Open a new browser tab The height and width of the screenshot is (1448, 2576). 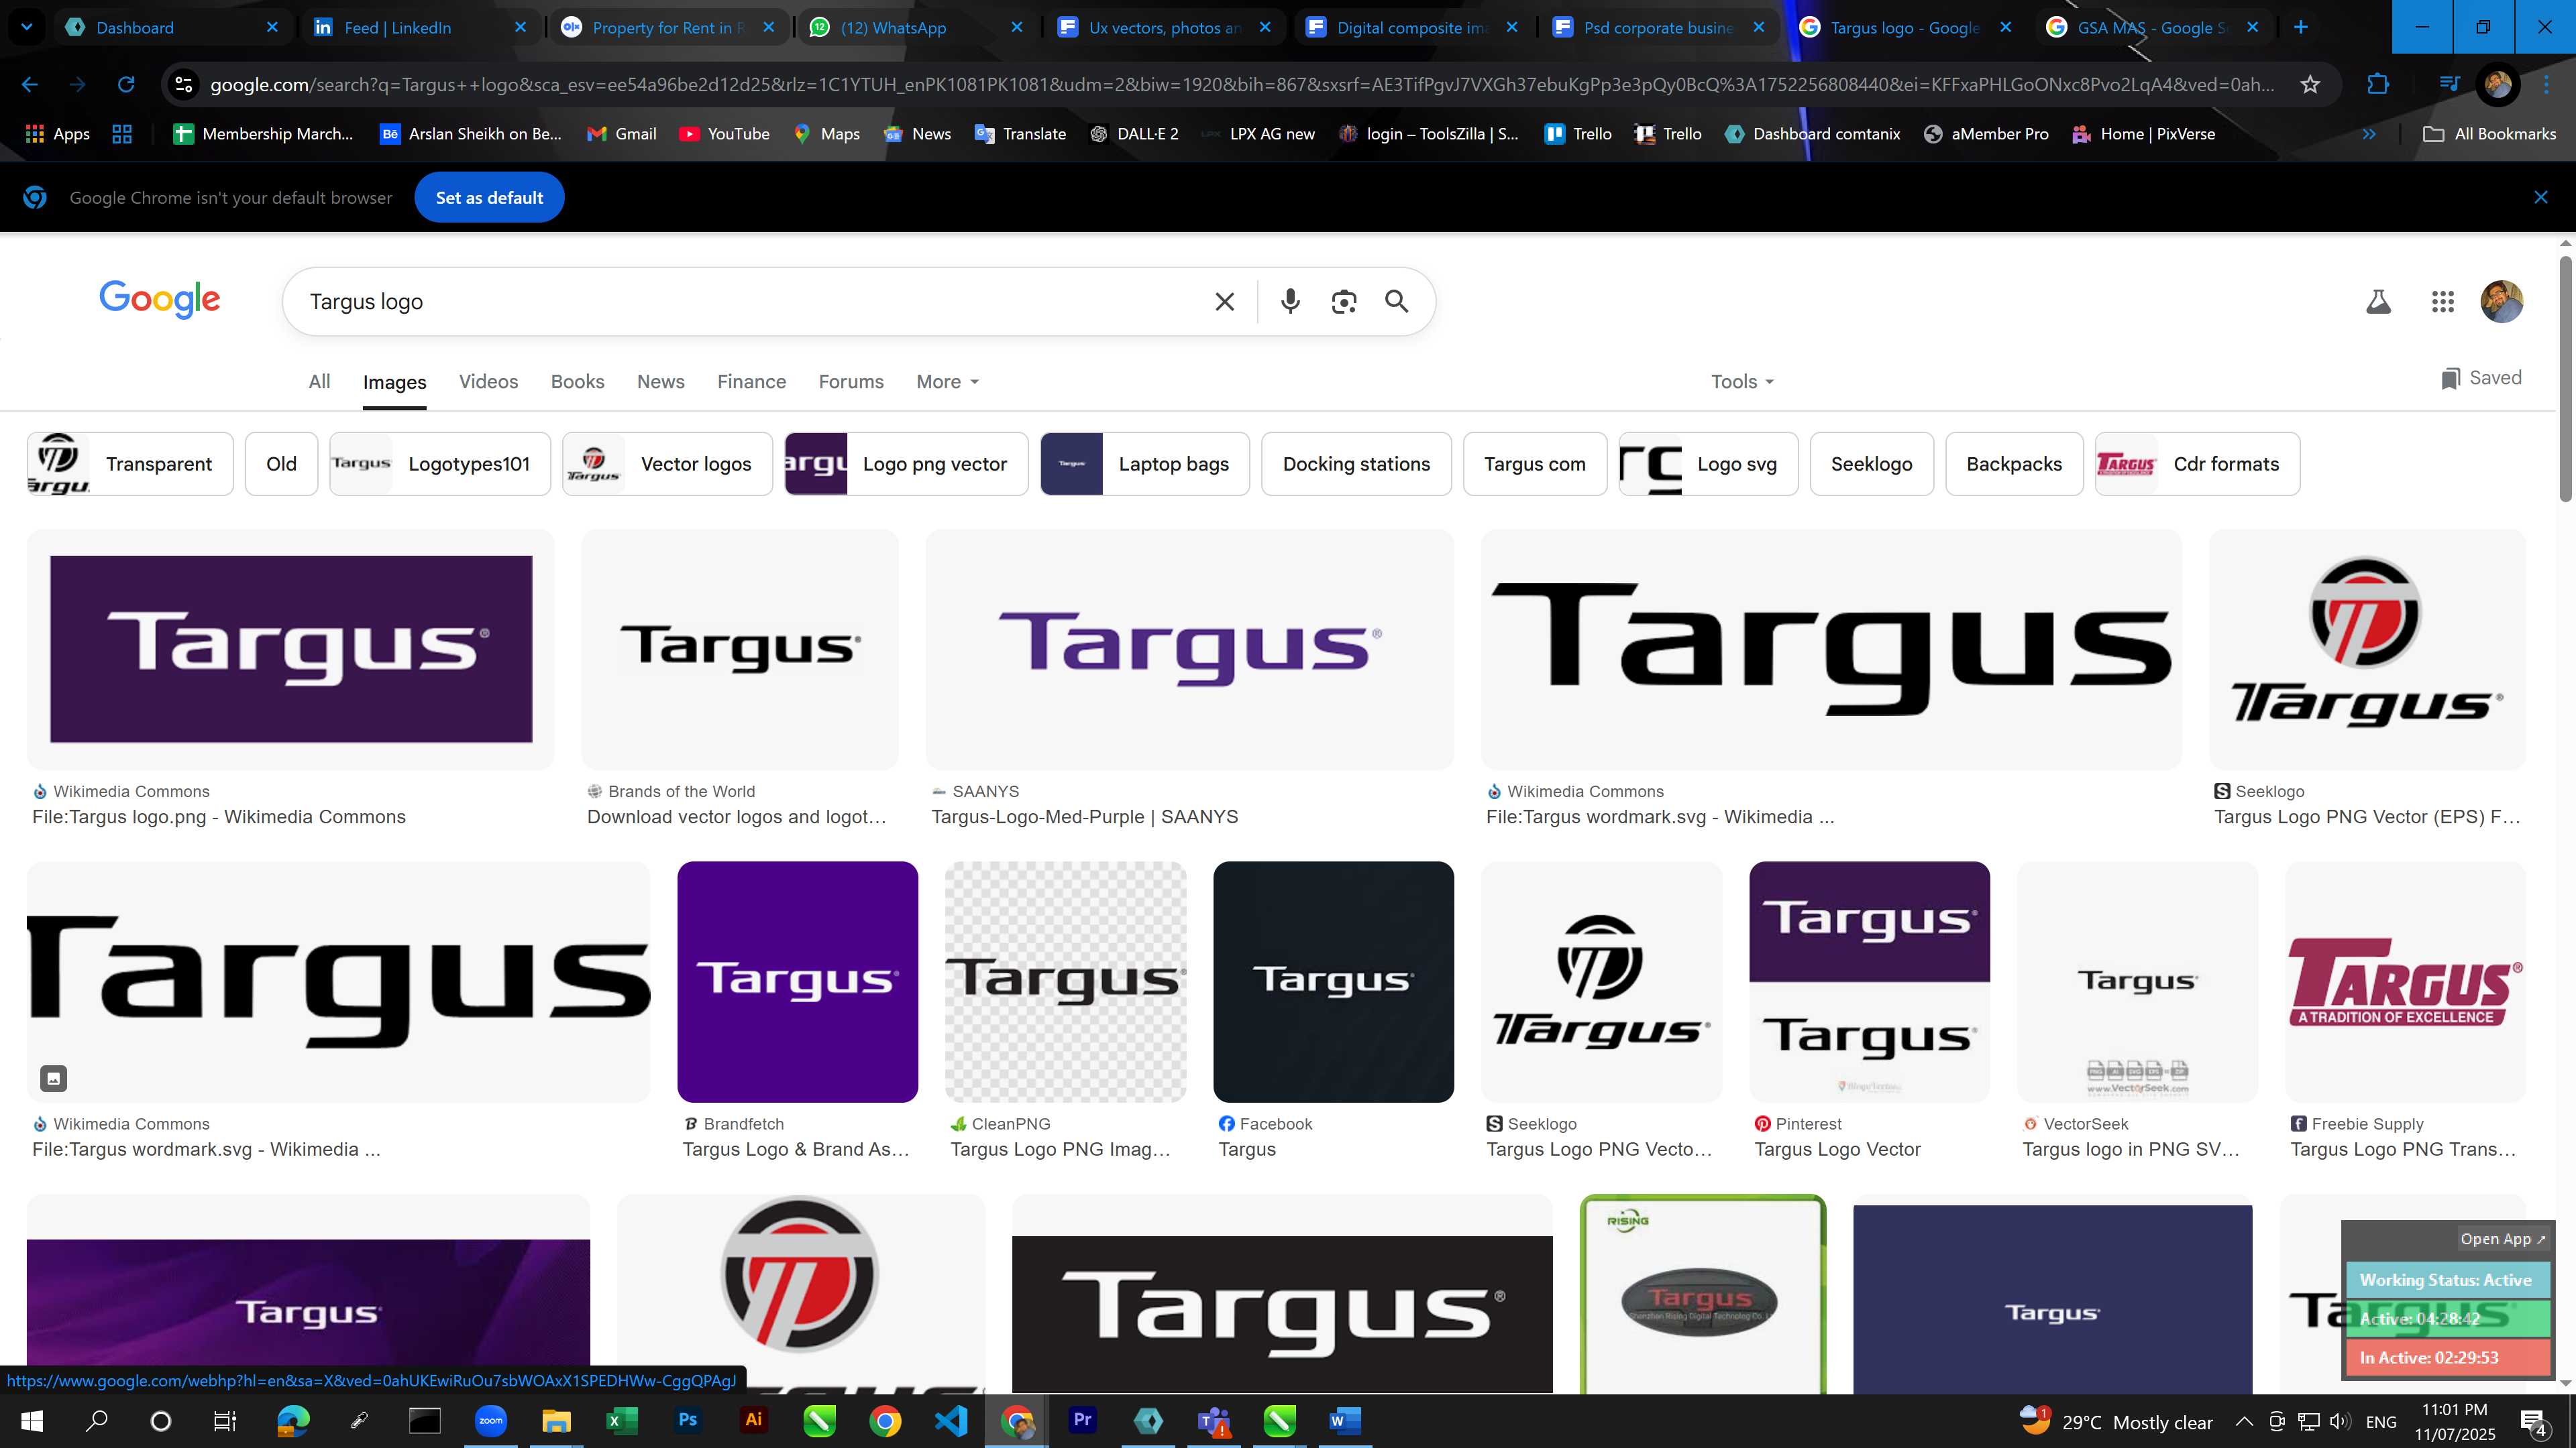(2301, 28)
